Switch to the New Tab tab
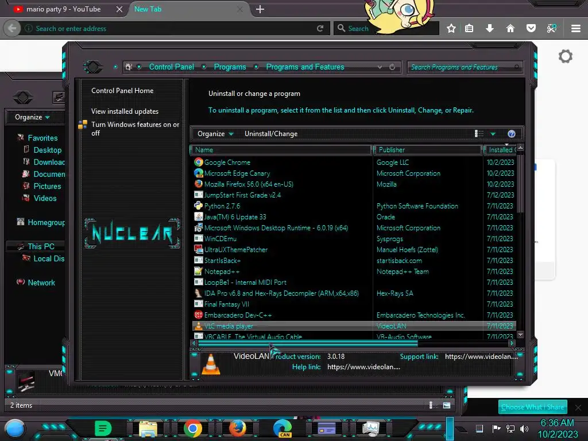The image size is (588, 441). 188,9
